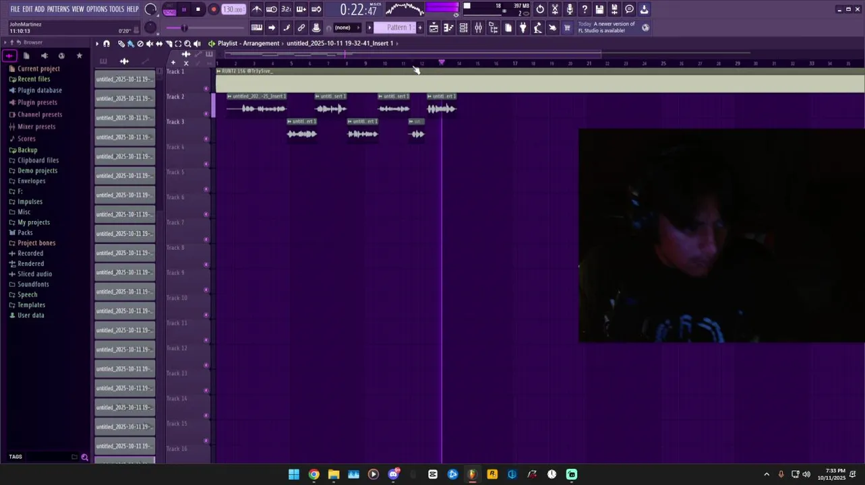
Task: Select the Zoom magnifier tool in playlist
Action: click(187, 44)
